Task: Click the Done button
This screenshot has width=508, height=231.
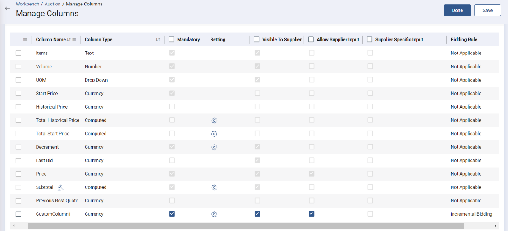Action: 457,10
